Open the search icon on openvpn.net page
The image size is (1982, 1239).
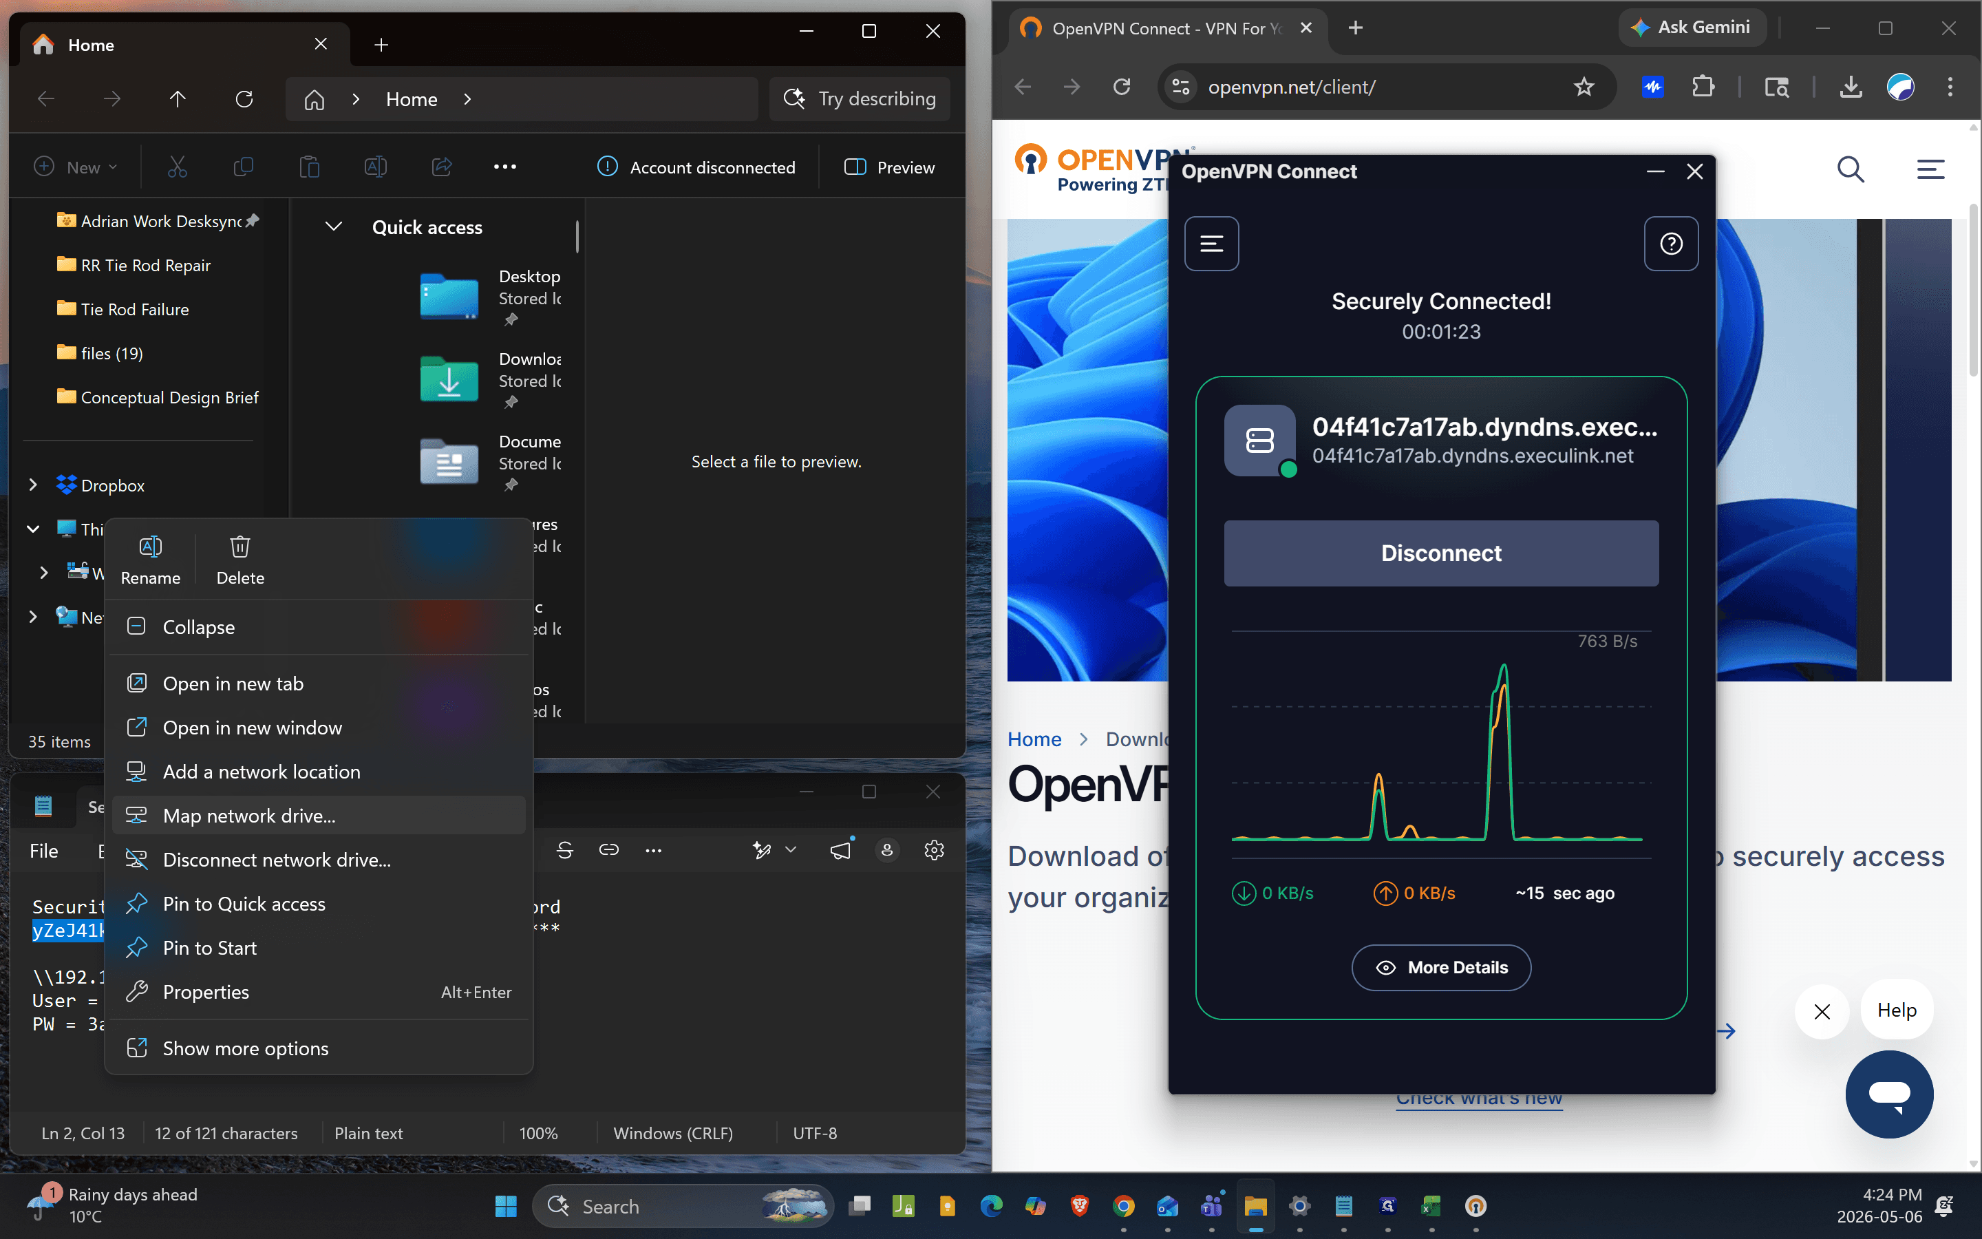(1851, 169)
